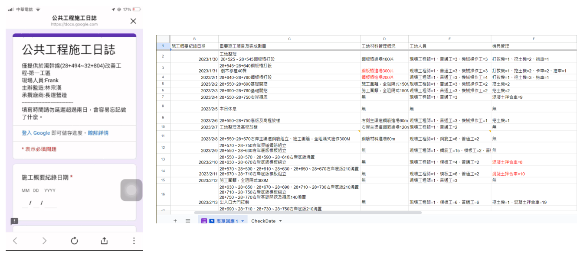Click header cell 機具管理
The image size is (577, 258).
tap(534, 46)
